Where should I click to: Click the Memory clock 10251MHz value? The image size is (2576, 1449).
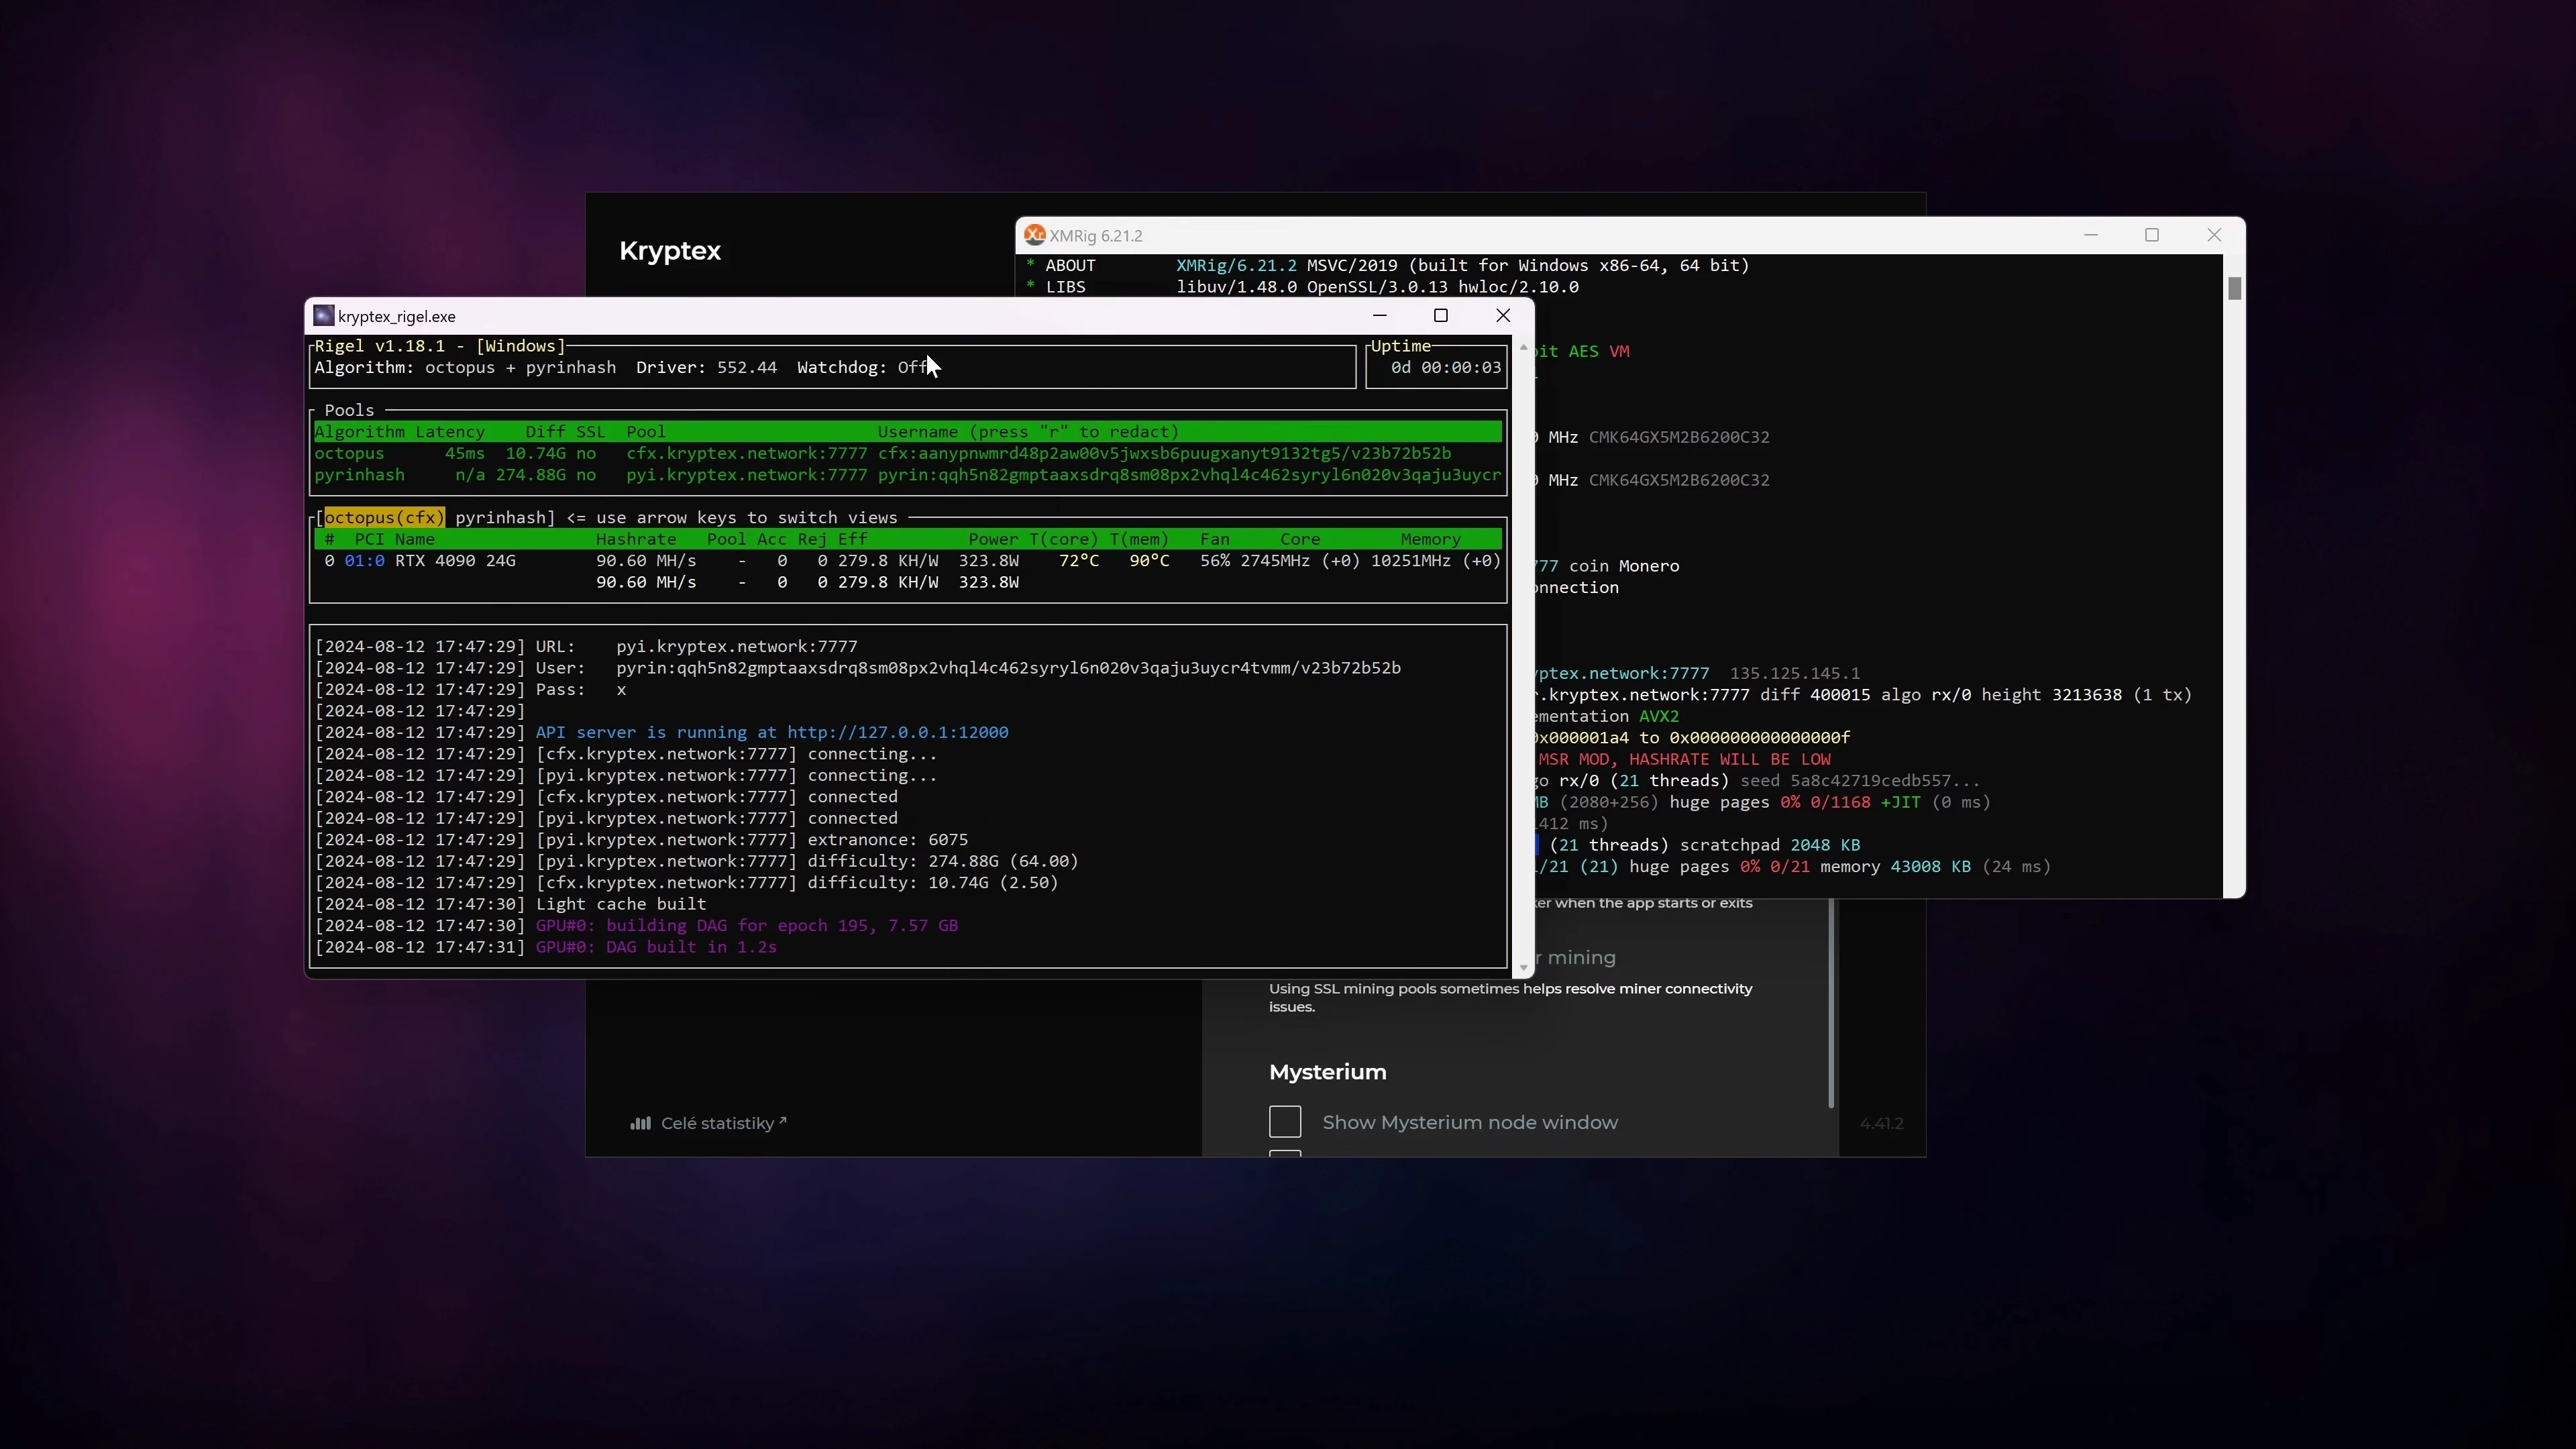pos(1411,561)
